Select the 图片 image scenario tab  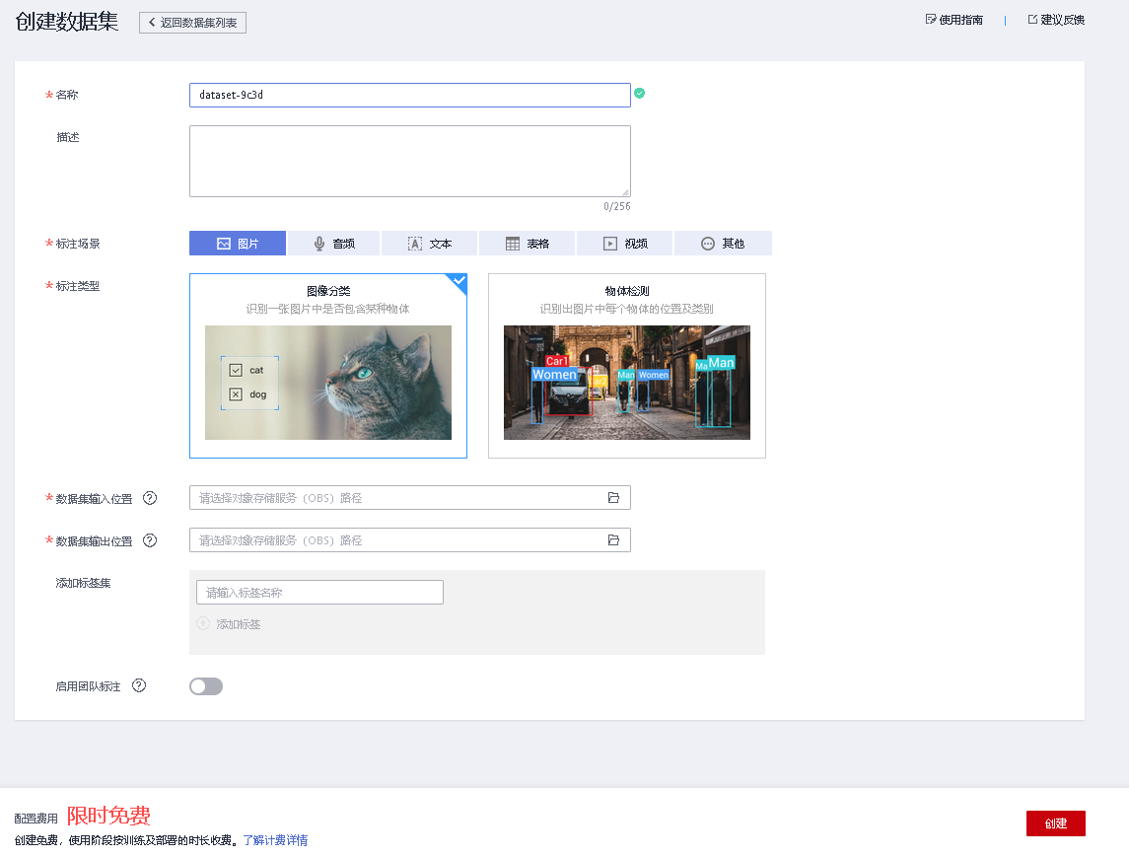(x=238, y=244)
